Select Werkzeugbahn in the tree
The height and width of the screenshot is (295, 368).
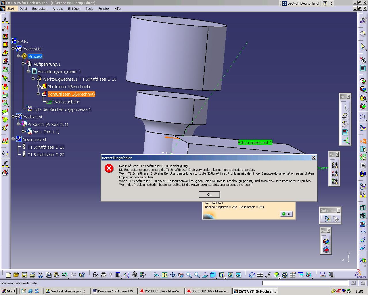(67, 102)
